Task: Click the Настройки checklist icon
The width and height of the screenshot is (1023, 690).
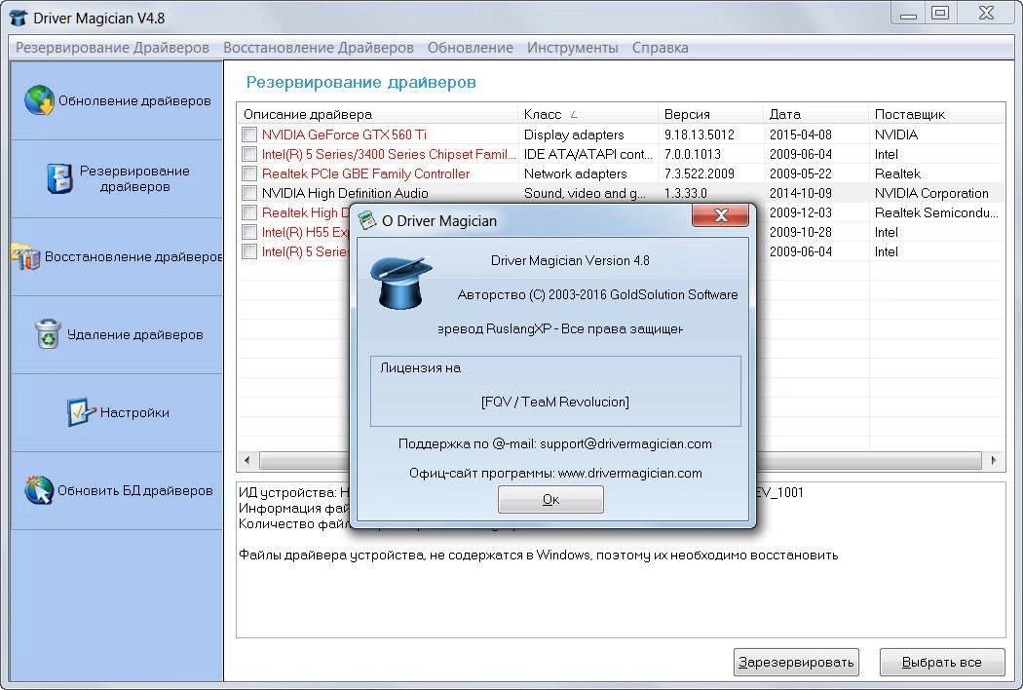Action: (x=81, y=412)
